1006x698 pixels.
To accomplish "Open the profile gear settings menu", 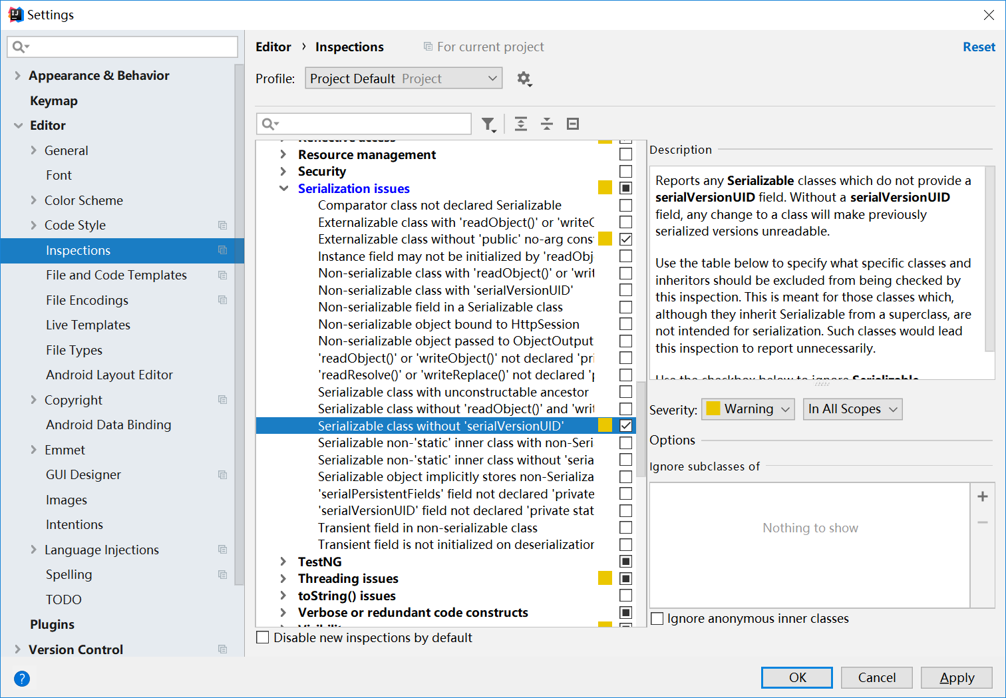I will pos(524,79).
